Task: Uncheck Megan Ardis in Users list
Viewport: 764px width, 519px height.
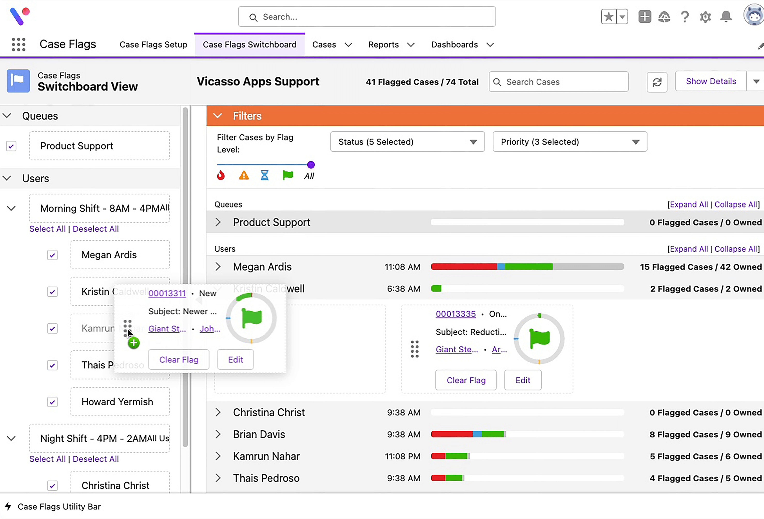Action: [52, 255]
